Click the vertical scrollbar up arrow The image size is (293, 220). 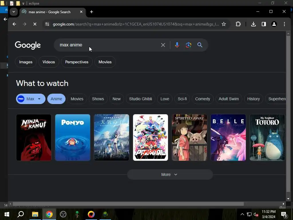tap(288, 34)
